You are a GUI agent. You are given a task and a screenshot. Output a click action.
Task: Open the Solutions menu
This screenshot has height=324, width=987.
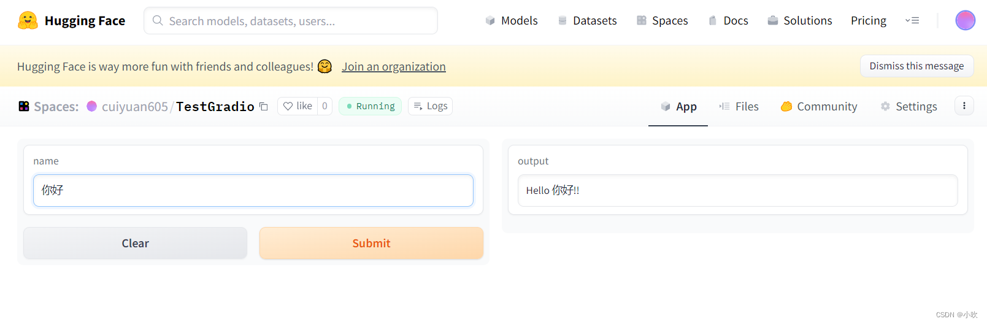800,21
